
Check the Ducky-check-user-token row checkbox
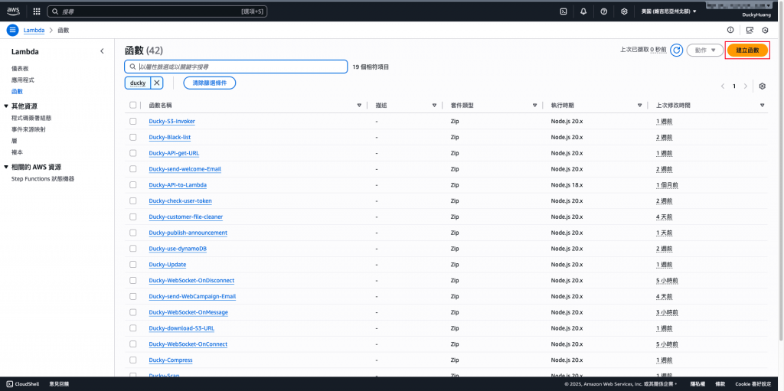tap(132, 200)
